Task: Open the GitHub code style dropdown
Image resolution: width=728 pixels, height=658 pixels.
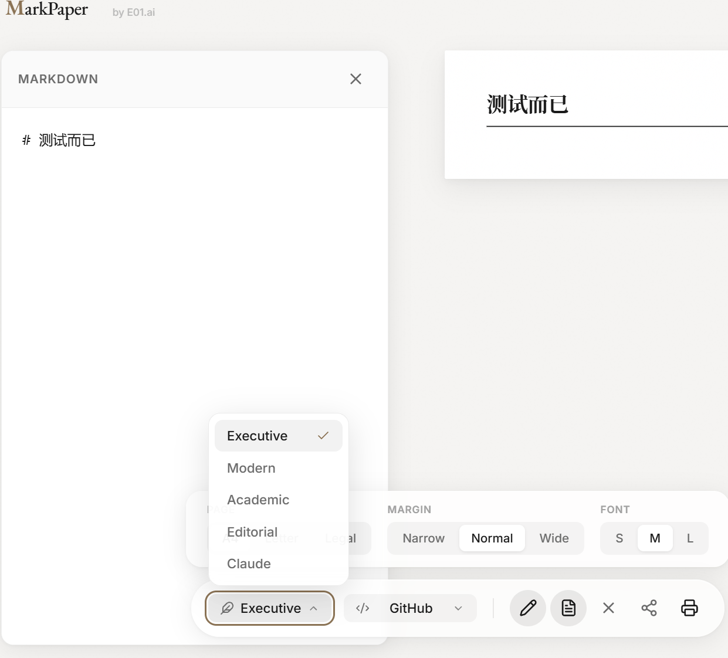Action: tap(410, 608)
